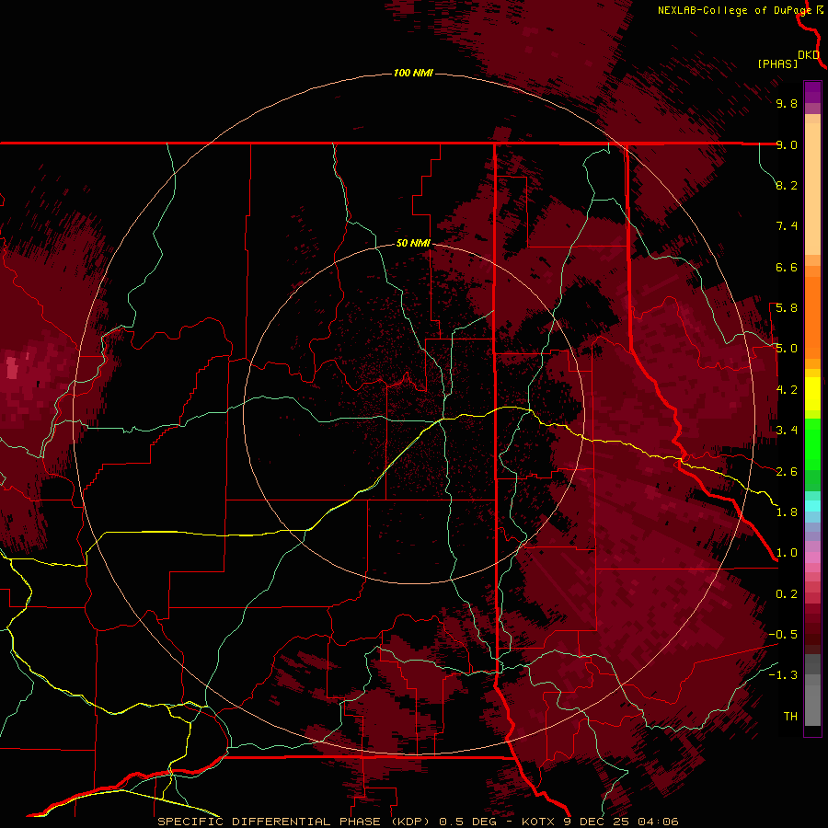Screen dimensions: 828x828
Task: Click the 5.0 scale value
Action: click(x=787, y=349)
